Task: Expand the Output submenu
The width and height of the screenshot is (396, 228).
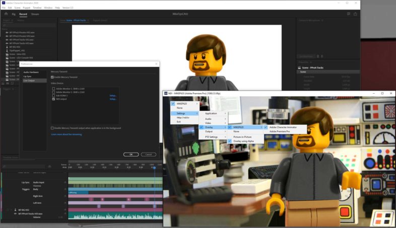Action: [x=213, y=132]
